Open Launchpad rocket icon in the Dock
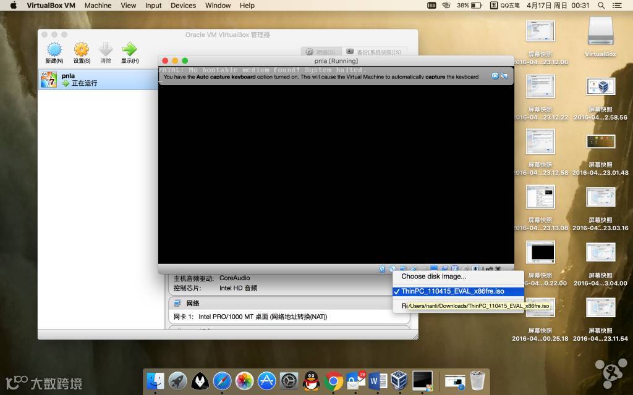Image resolution: width=633 pixels, height=395 pixels. [x=177, y=380]
